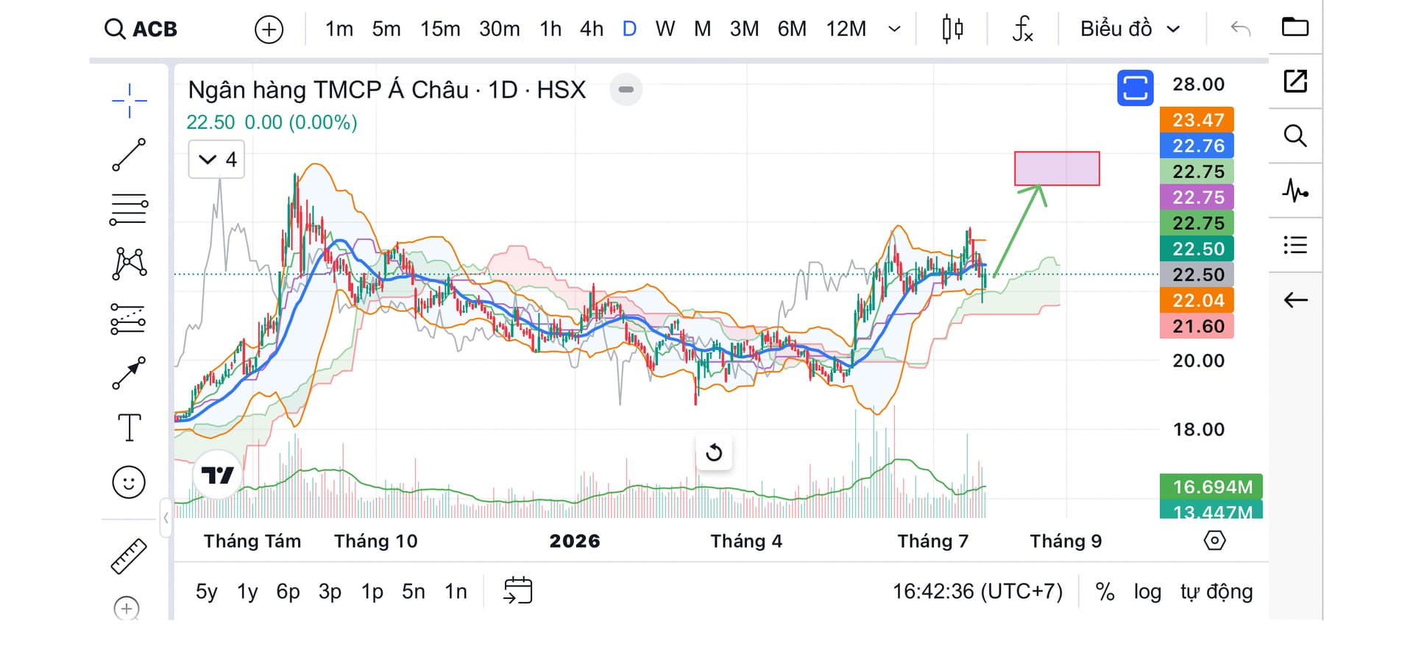The image size is (1413, 652).
Task: Hide the symbol legend with the minus button
Action: pos(626,90)
